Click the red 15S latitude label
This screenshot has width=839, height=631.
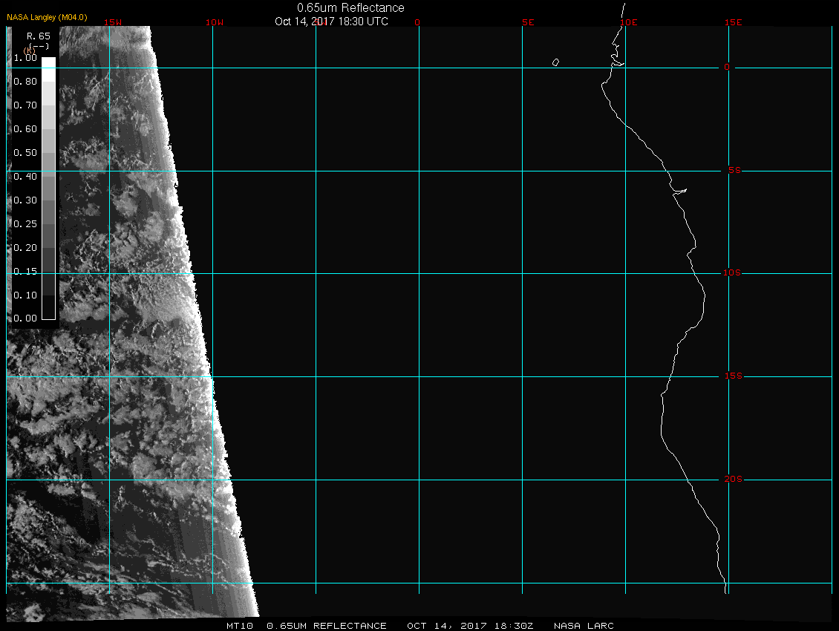pos(733,376)
